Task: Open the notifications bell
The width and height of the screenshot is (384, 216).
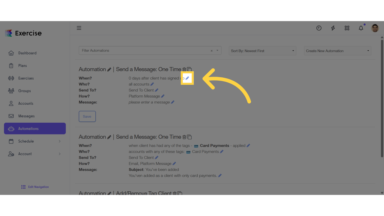Action: (361, 28)
